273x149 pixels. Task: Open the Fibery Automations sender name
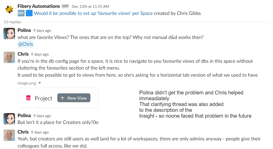[39, 6]
